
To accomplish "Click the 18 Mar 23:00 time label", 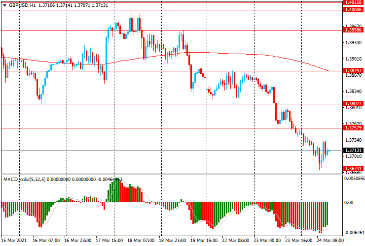I will pyautogui.click(x=173, y=240).
